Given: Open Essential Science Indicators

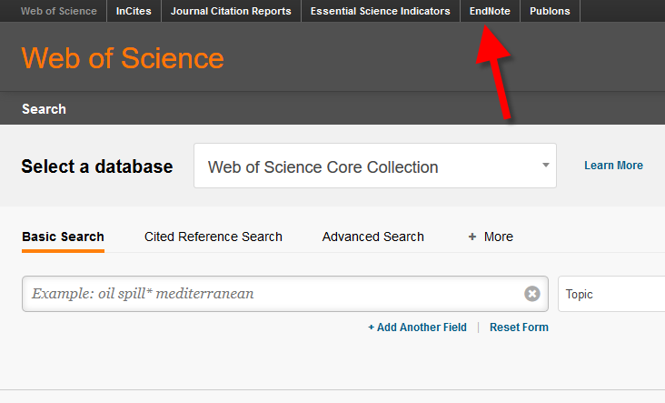Looking at the screenshot, I should coord(380,11).
